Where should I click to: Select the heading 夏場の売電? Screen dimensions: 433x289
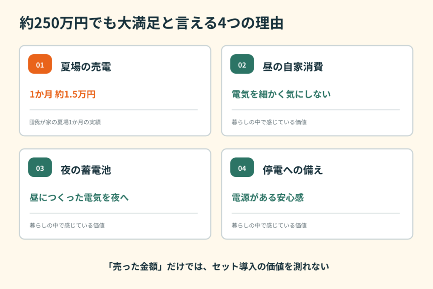pos(86,66)
